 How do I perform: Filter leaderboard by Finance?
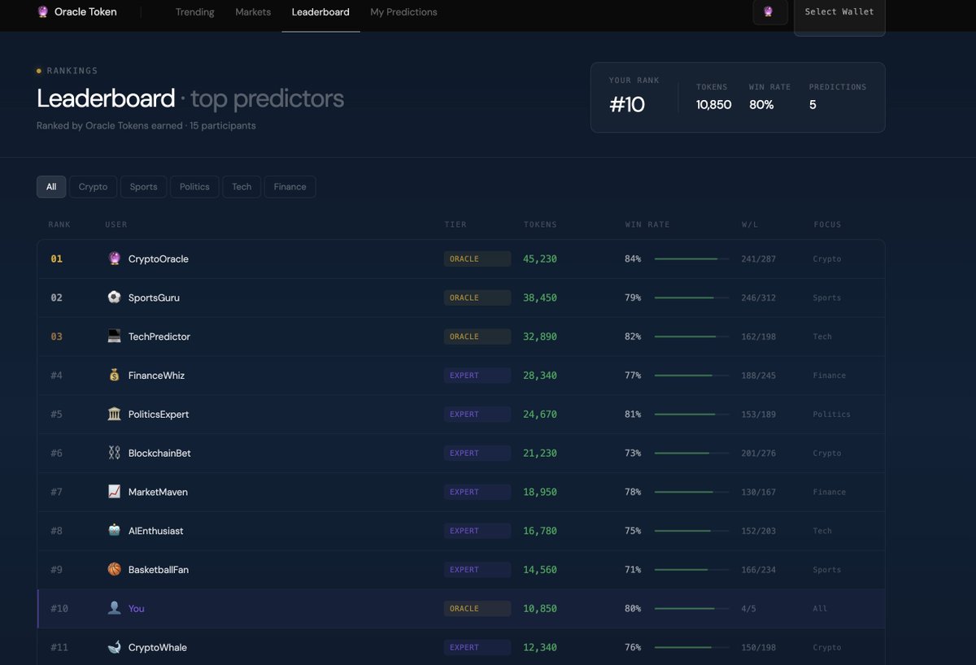point(290,187)
